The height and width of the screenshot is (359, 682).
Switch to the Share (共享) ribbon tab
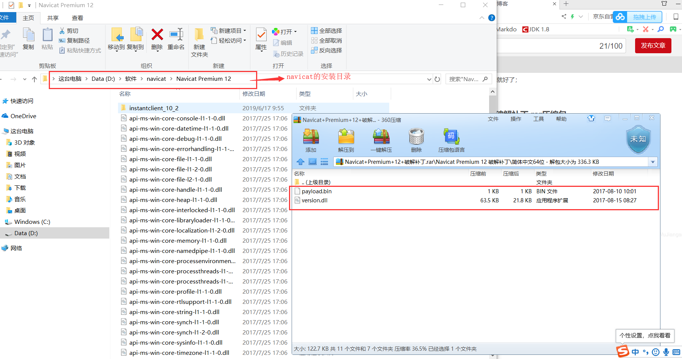click(x=53, y=18)
